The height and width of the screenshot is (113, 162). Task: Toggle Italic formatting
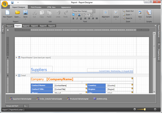pos(77,19)
